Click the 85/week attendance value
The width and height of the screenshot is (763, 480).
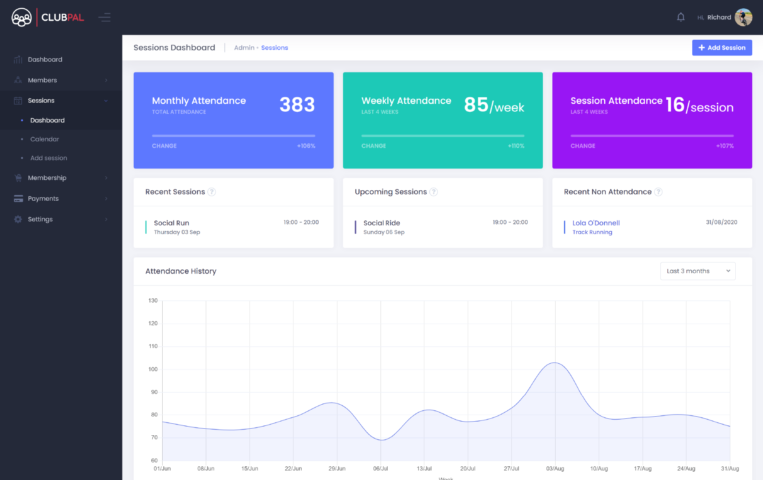[494, 105]
